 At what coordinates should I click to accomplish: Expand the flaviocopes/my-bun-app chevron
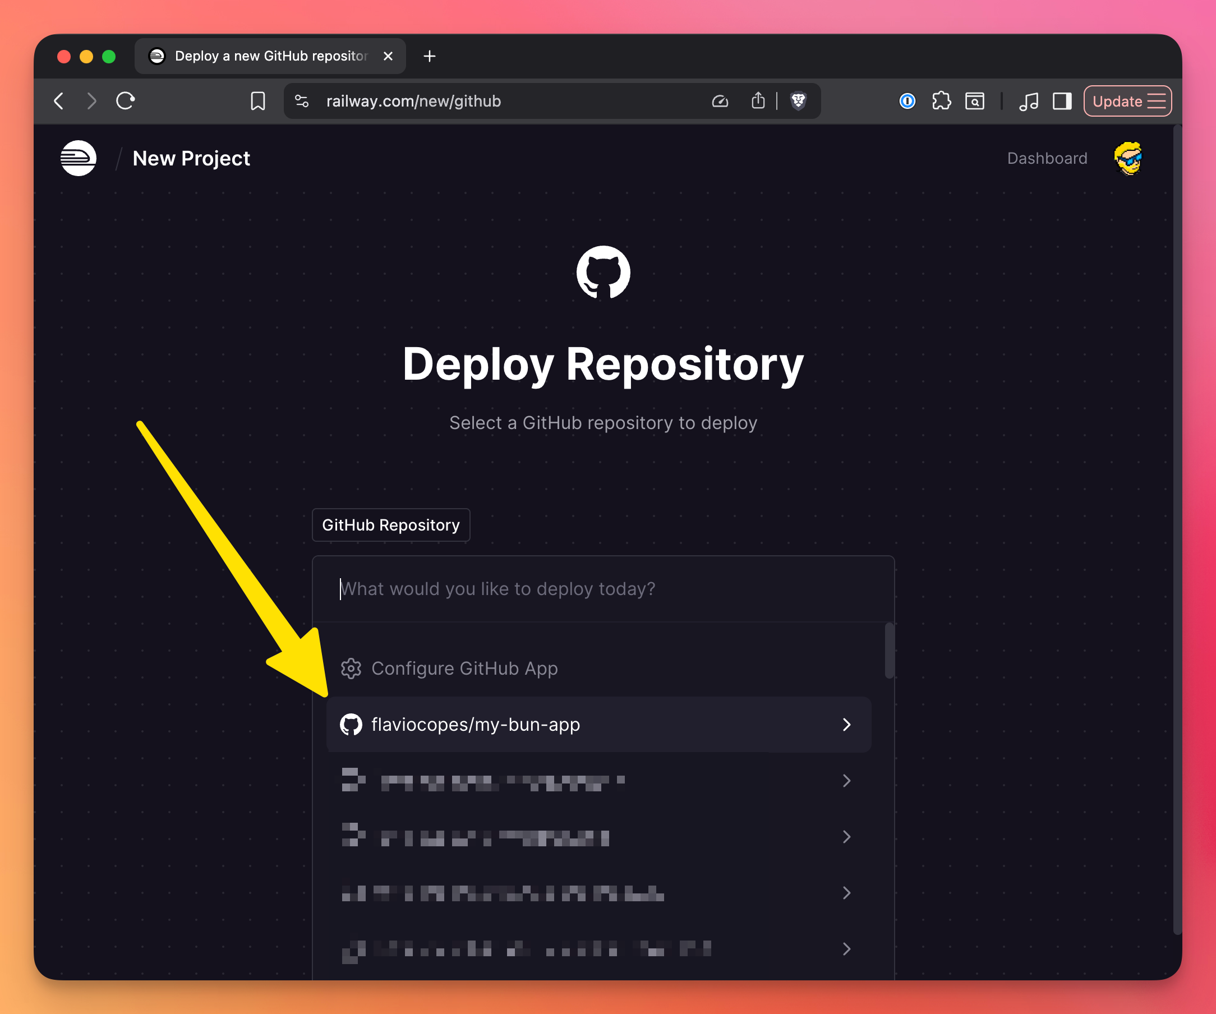click(846, 725)
